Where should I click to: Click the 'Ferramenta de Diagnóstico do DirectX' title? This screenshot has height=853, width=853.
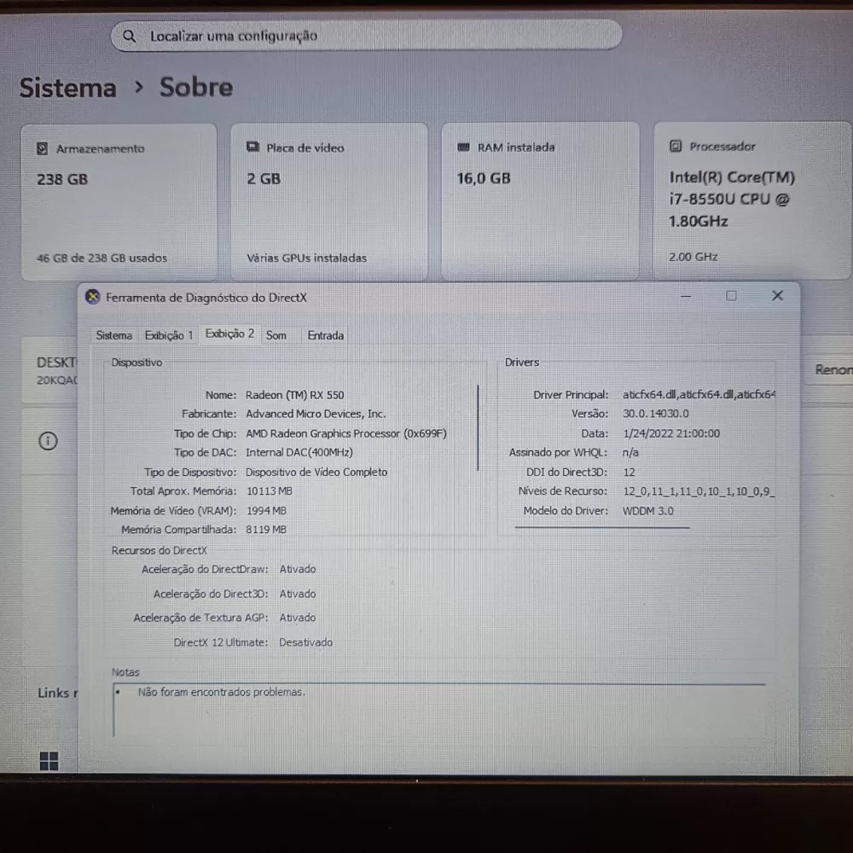point(206,298)
